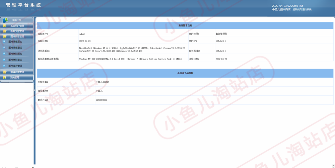Click the folder icon next to 商城订单管理
The width and height of the screenshot is (335, 168).
[x=5, y=72]
